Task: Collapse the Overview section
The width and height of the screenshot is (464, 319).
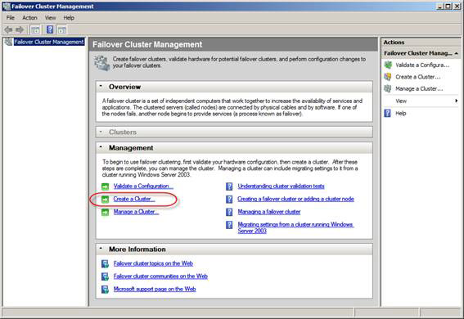Action: click(x=101, y=86)
